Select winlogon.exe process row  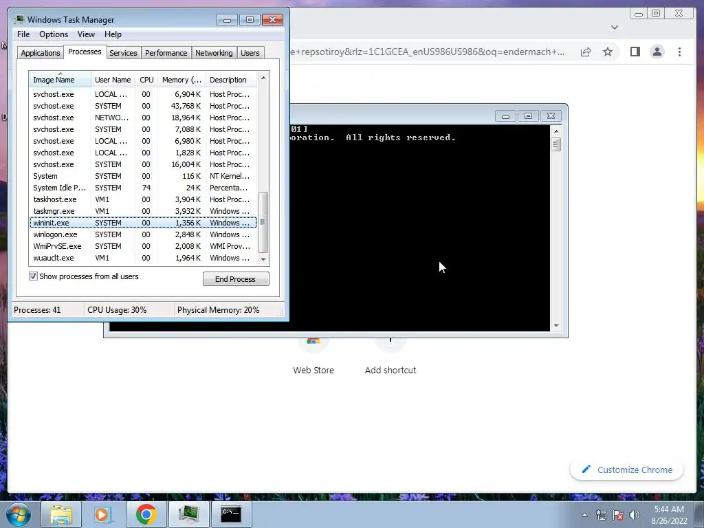tap(143, 234)
